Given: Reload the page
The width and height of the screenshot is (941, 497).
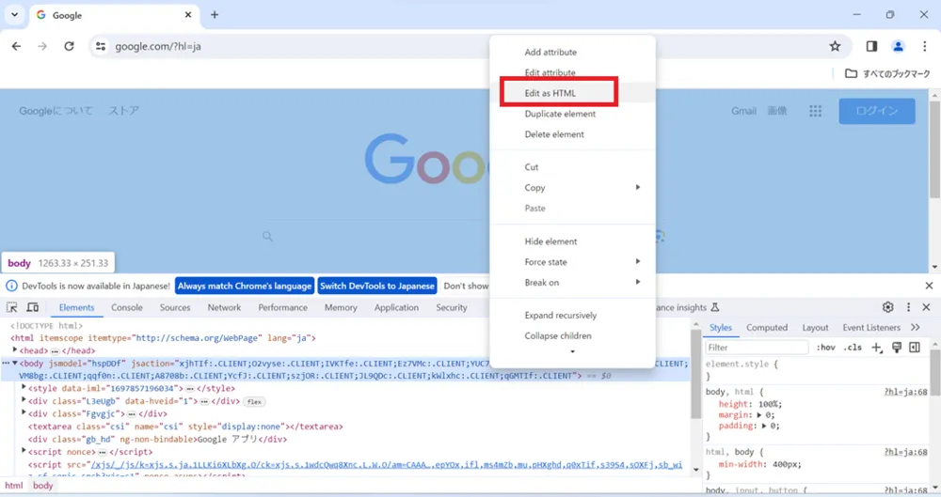Looking at the screenshot, I should 69,46.
